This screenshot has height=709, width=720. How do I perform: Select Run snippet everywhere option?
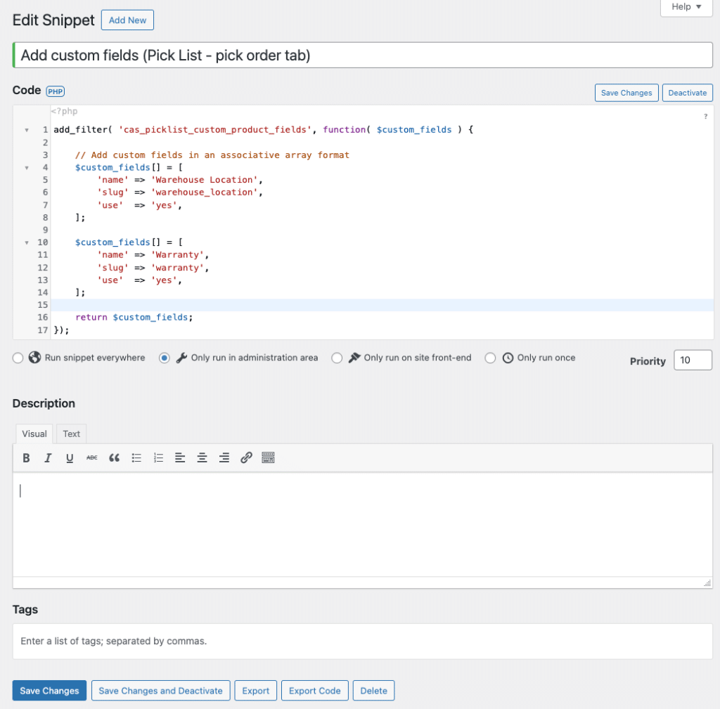(x=18, y=358)
